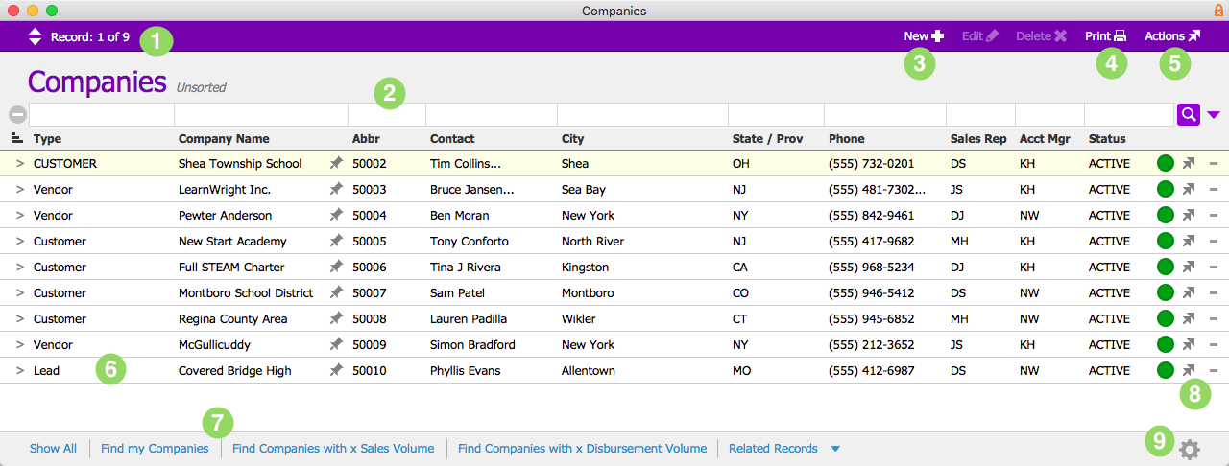
Task: Click pin icon for McGullicuddy row
Action: tap(336, 344)
